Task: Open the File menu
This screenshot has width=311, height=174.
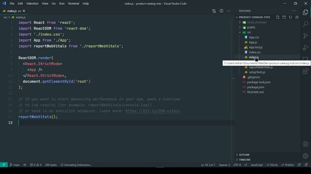Action: [12, 3]
